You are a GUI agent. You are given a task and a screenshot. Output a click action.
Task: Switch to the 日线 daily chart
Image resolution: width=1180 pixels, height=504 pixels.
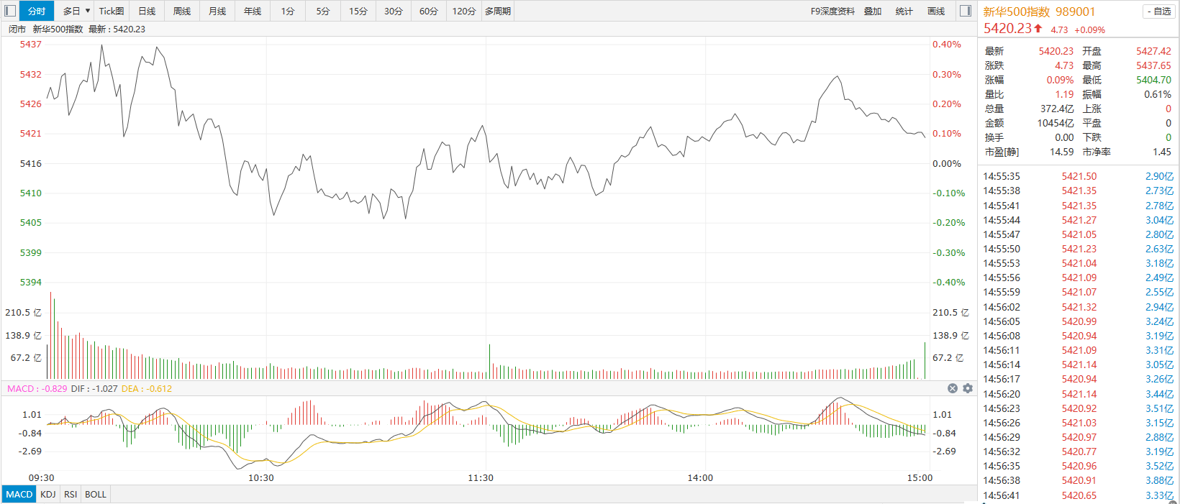(x=147, y=11)
